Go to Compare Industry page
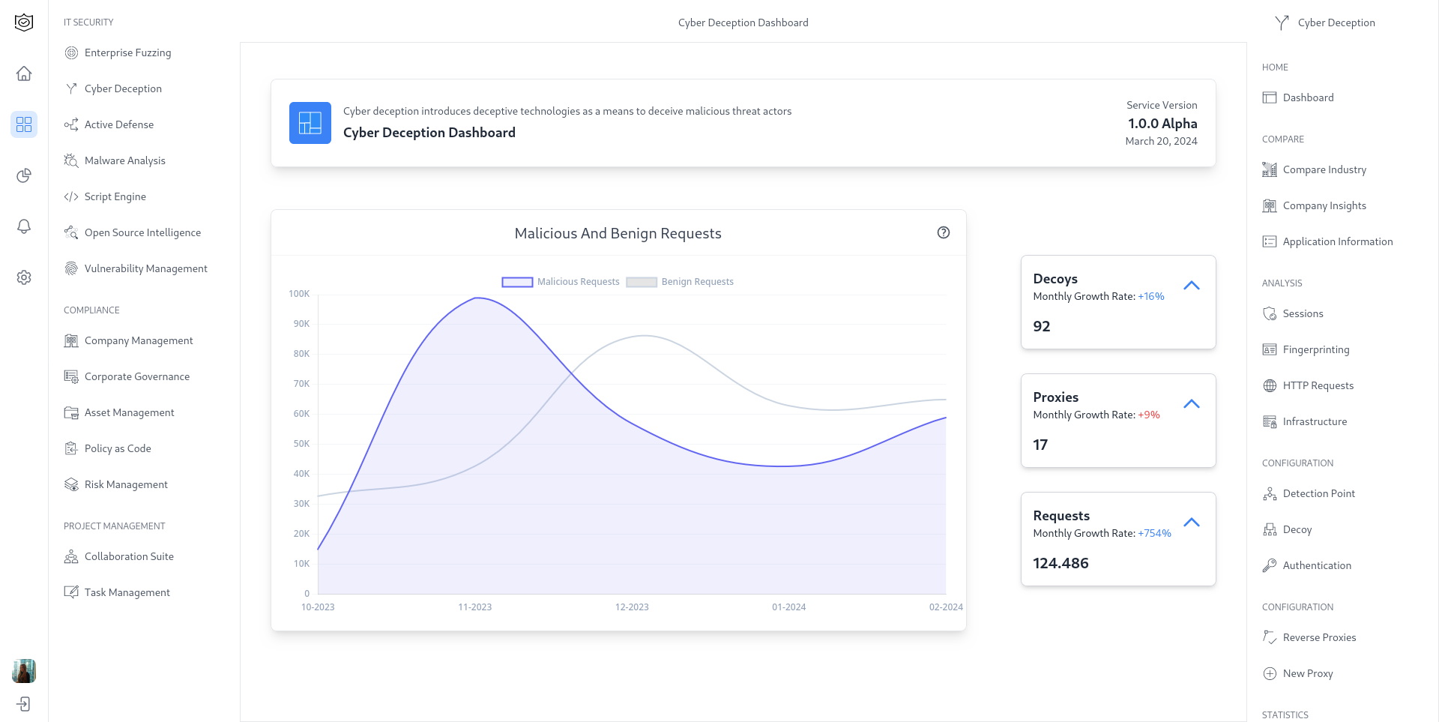This screenshot has width=1439, height=722. 1324,169
